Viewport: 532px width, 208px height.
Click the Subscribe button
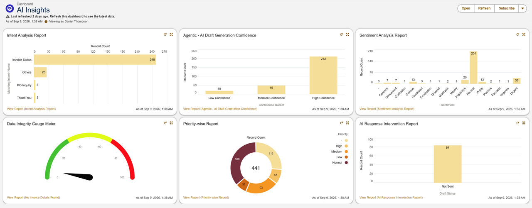506,8
